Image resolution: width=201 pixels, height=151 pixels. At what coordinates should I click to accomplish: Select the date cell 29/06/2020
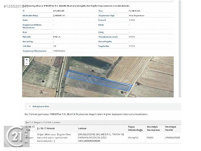[x=172, y=138]
